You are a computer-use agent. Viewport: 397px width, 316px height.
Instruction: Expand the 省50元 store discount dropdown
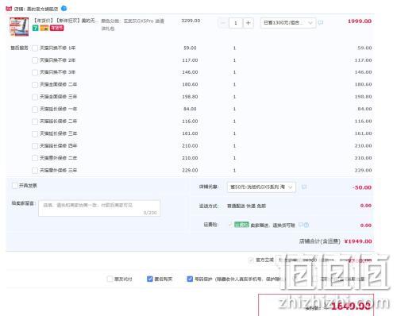[261, 187]
